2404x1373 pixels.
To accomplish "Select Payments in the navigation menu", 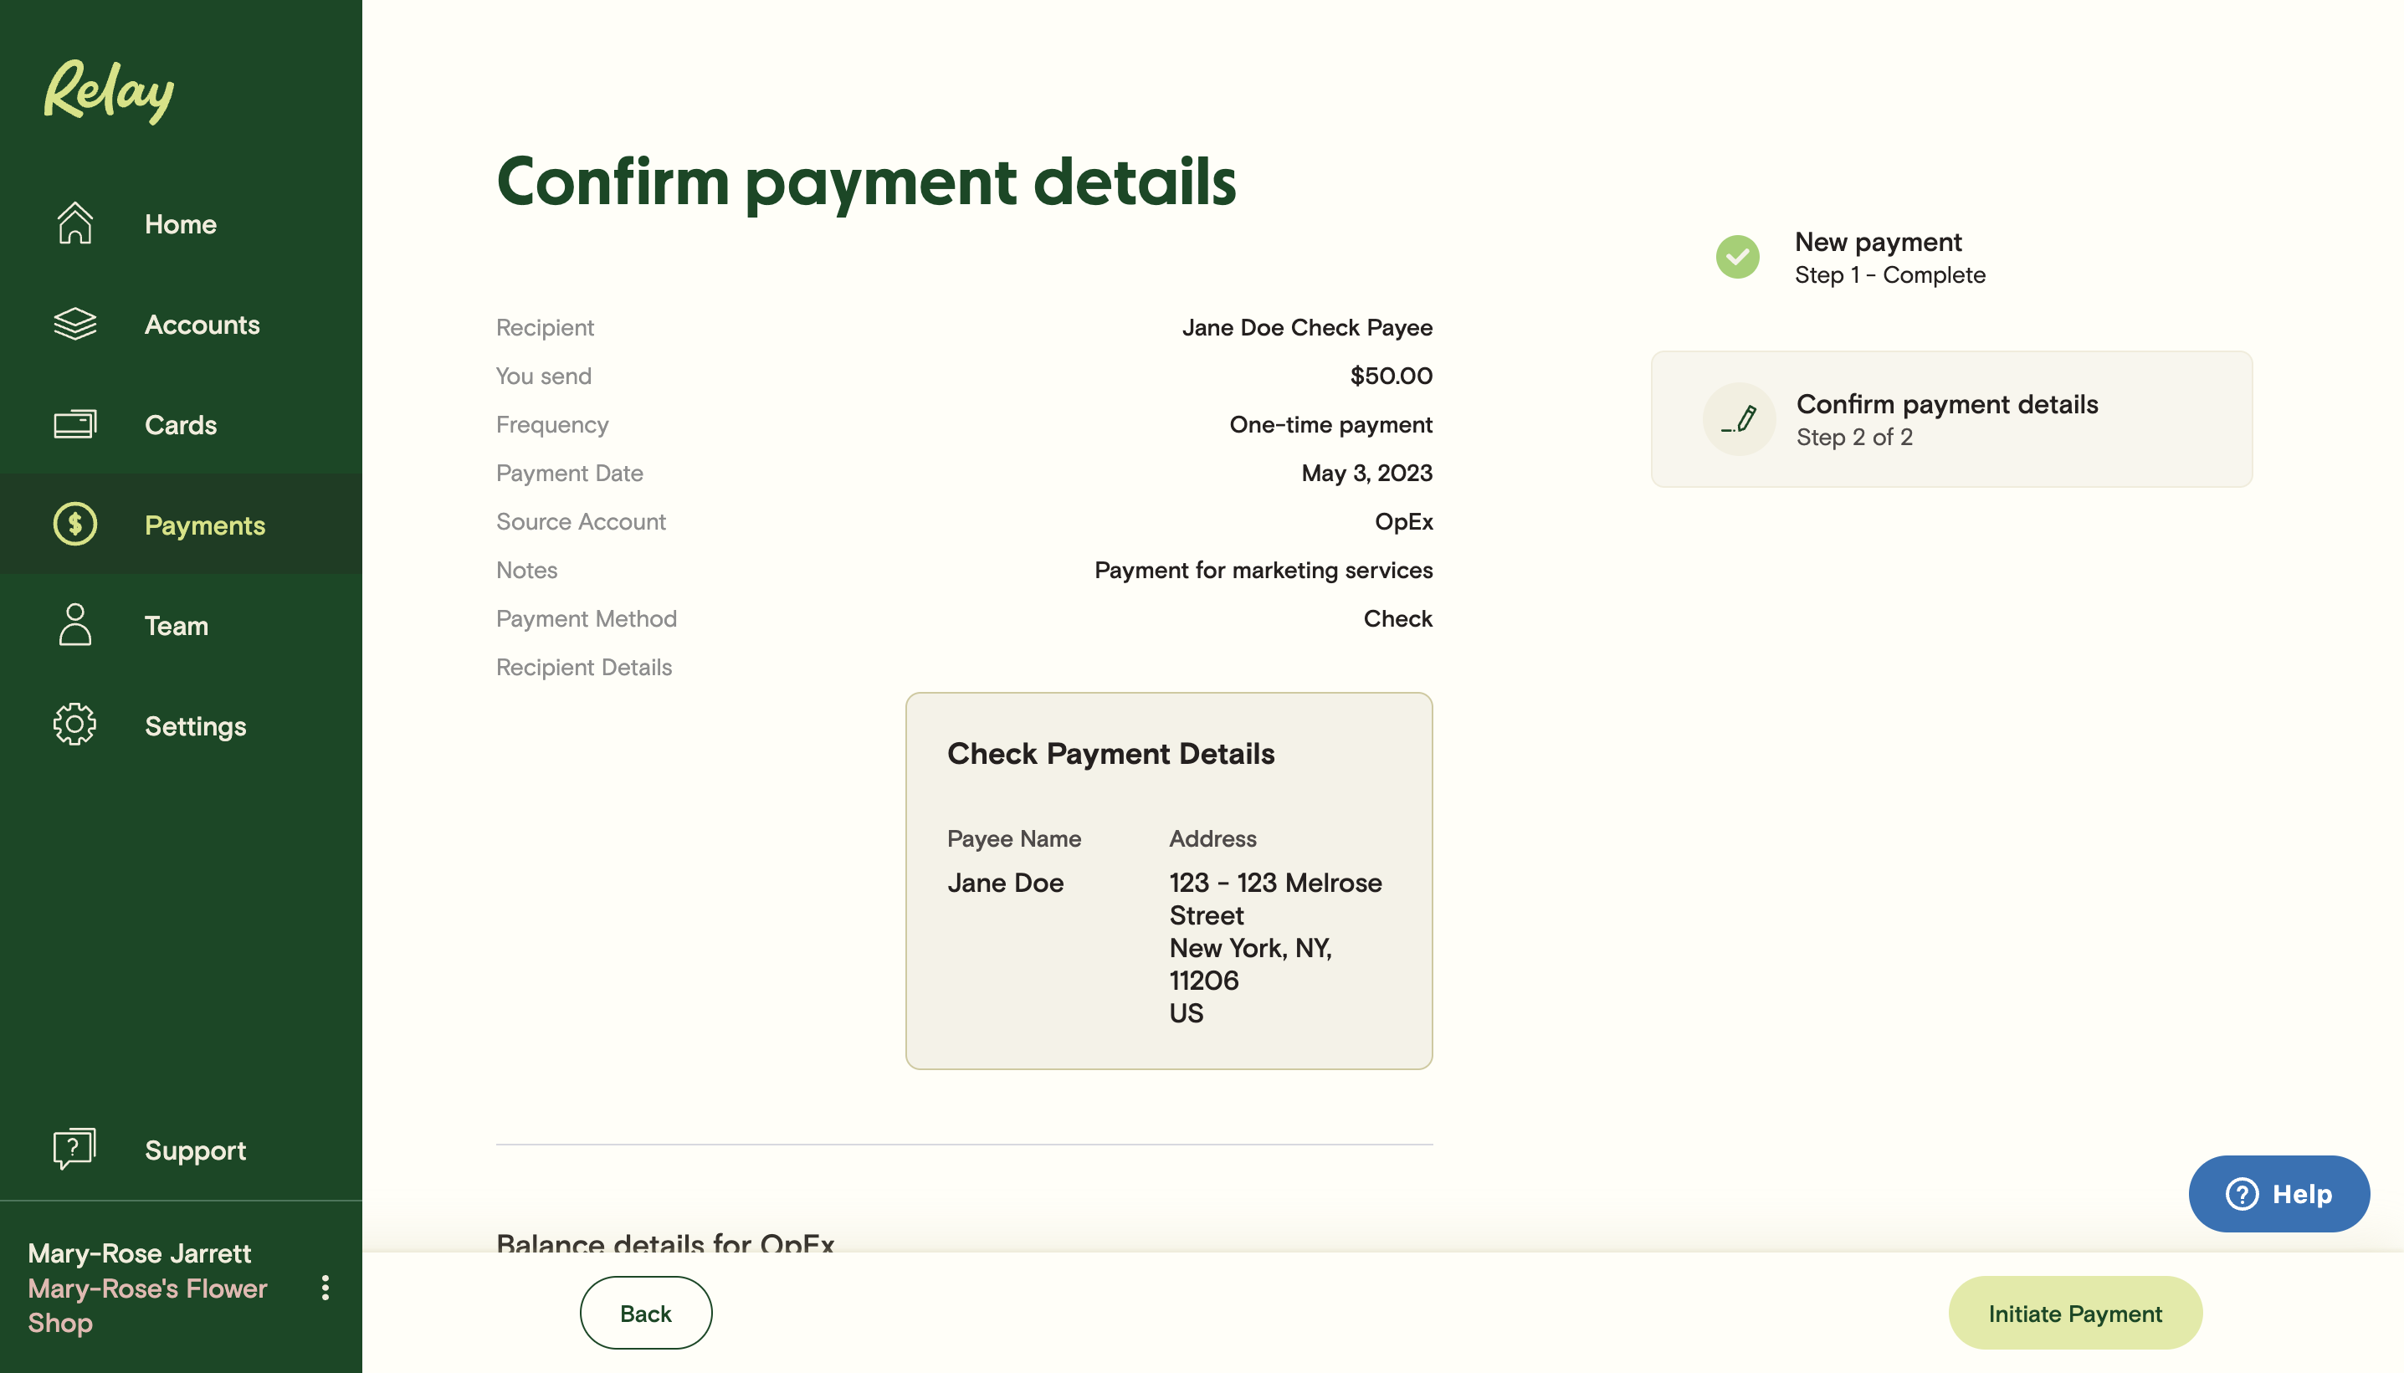I will coord(205,525).
